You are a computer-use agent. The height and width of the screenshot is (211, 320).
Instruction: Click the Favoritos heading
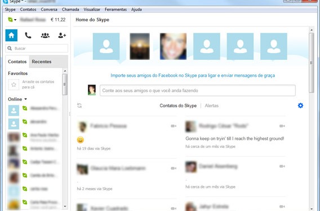pyautogui.click(x=18, y=73)
